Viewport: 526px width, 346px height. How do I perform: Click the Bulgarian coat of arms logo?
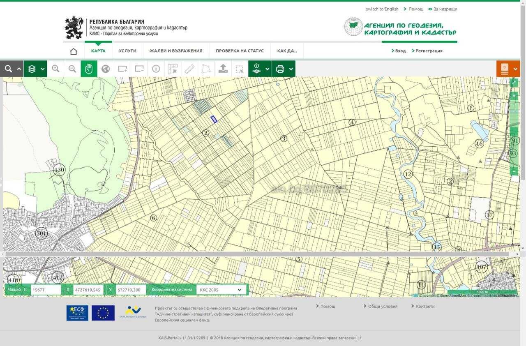click(74, 28)
